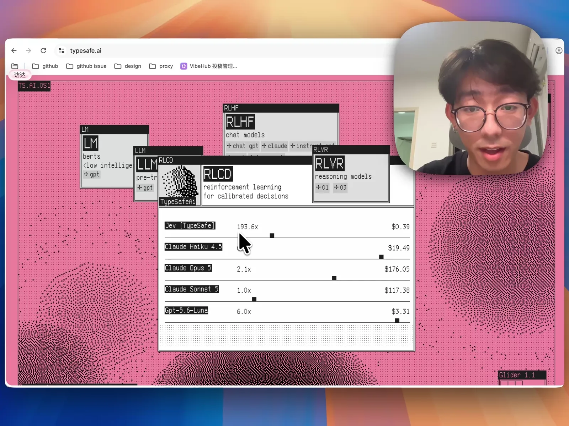569x426 pixels.
Task: Click the Claude Sonnet 5 slider handle
Action: point(254,300)
